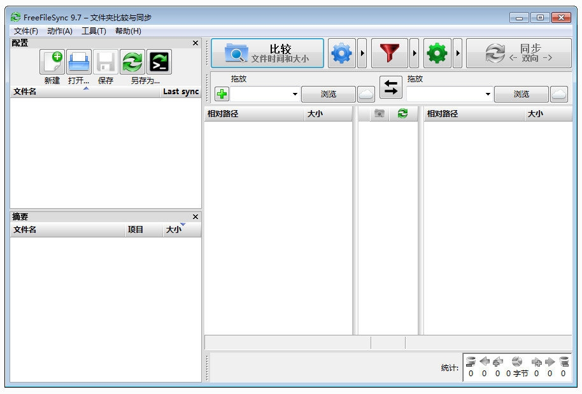Image resolution: width=582 pixels, height=394 pixels.
Task: Toggle the category camera column icon
Action: [x=380, y=114]
